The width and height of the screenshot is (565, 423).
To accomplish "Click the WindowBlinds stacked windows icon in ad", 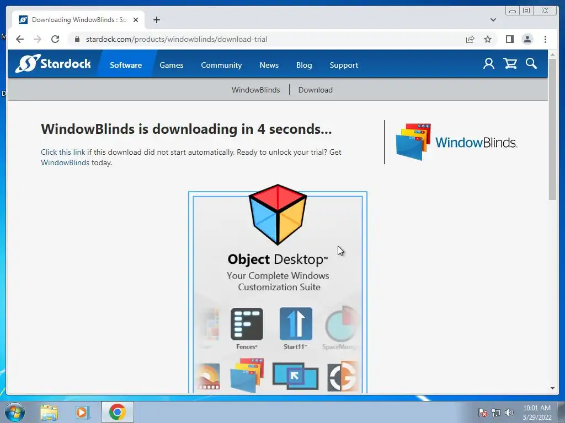I will click(x=247, y=375).
